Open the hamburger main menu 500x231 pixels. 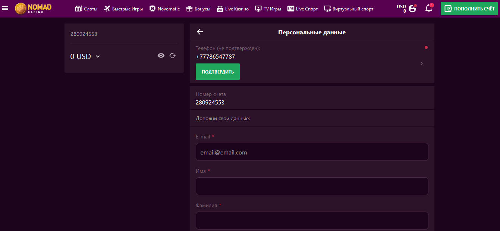click(x=5, y=8)
